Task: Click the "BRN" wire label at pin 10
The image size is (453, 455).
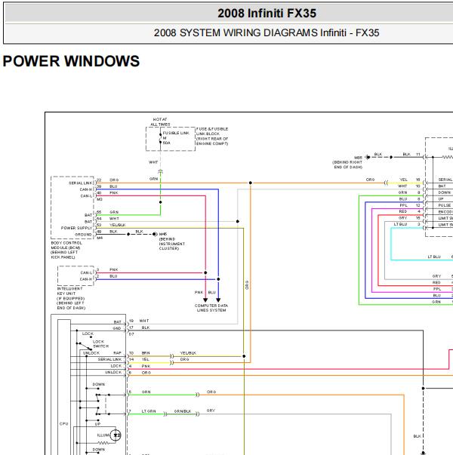Action: click(x=146, y=353)
